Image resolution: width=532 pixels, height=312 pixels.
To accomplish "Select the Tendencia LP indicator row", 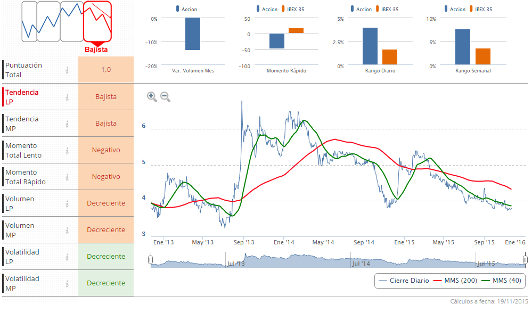I will pyautogui.click(x=22, y=97).
